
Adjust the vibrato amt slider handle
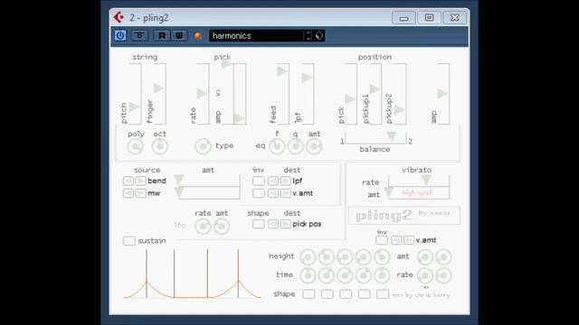[x=388, y=192]
